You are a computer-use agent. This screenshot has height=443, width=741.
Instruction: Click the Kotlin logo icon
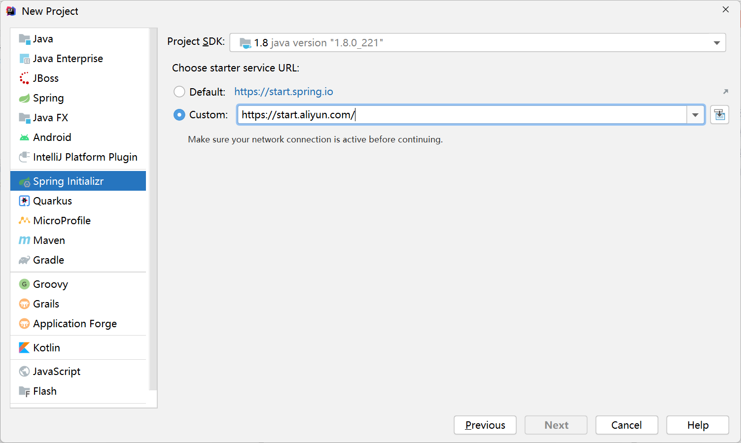pos(24,348)
